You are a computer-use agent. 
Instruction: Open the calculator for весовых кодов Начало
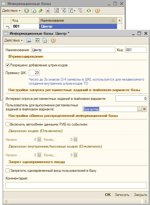[39, 155]
